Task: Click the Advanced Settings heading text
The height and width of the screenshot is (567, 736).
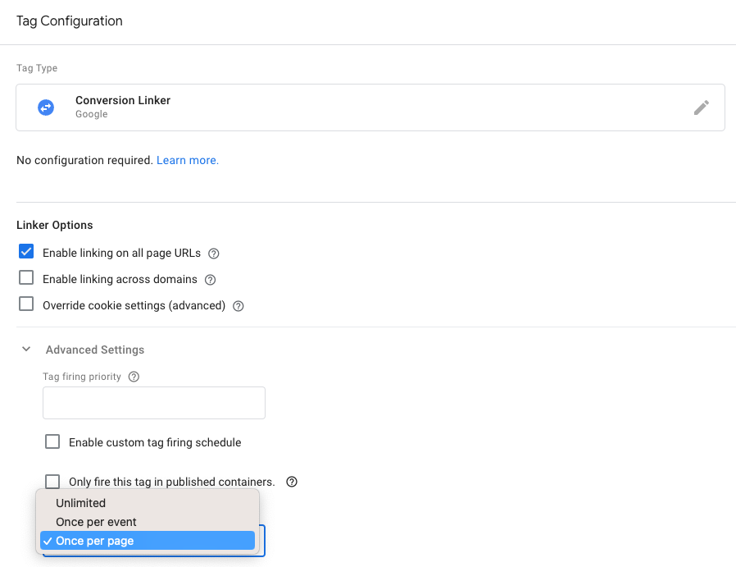Action: click(95, 350)
